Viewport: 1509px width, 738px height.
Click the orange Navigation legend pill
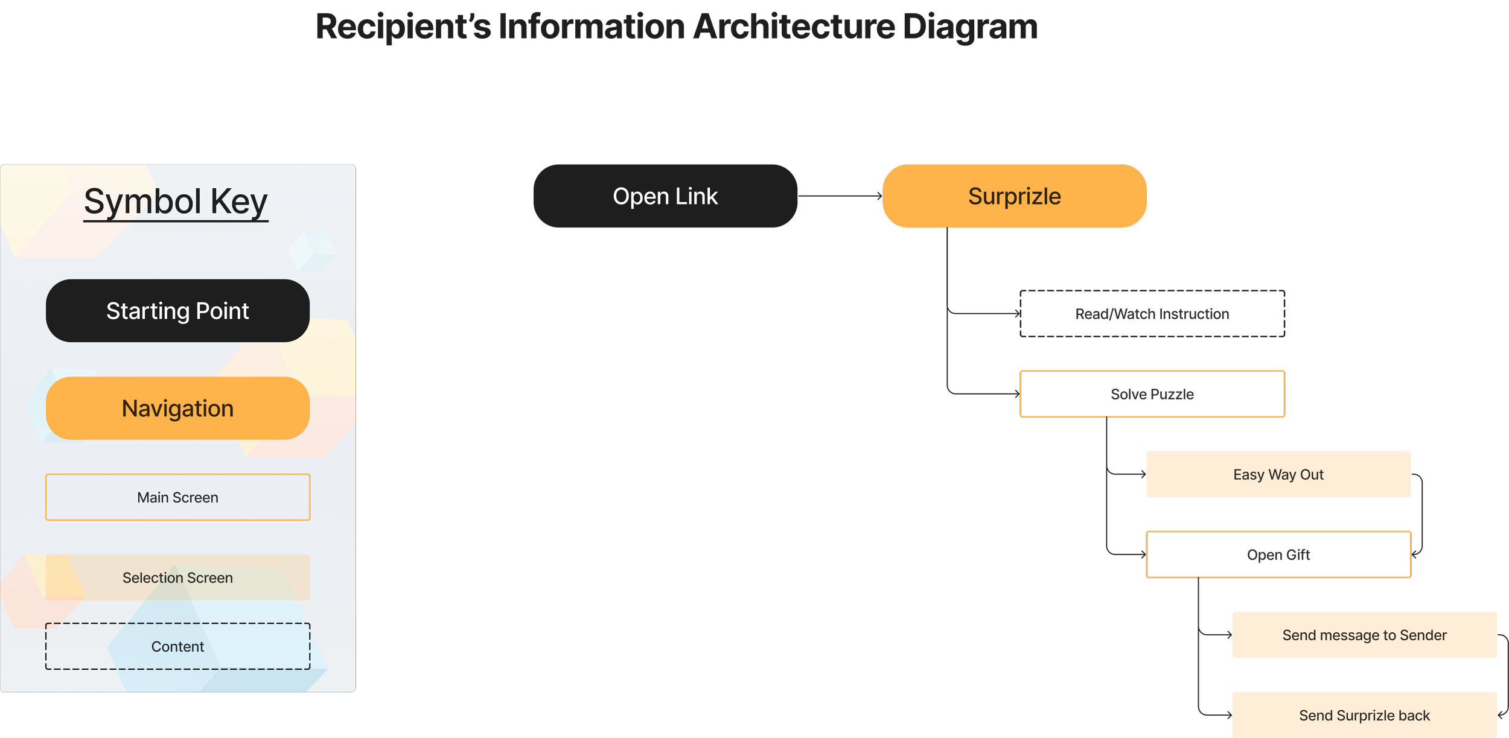(177, 409)
